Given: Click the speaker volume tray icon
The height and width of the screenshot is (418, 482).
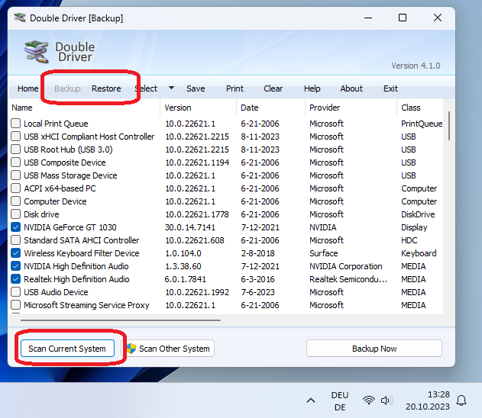Looking at the screenshot, I should click(x=386, y=400).
